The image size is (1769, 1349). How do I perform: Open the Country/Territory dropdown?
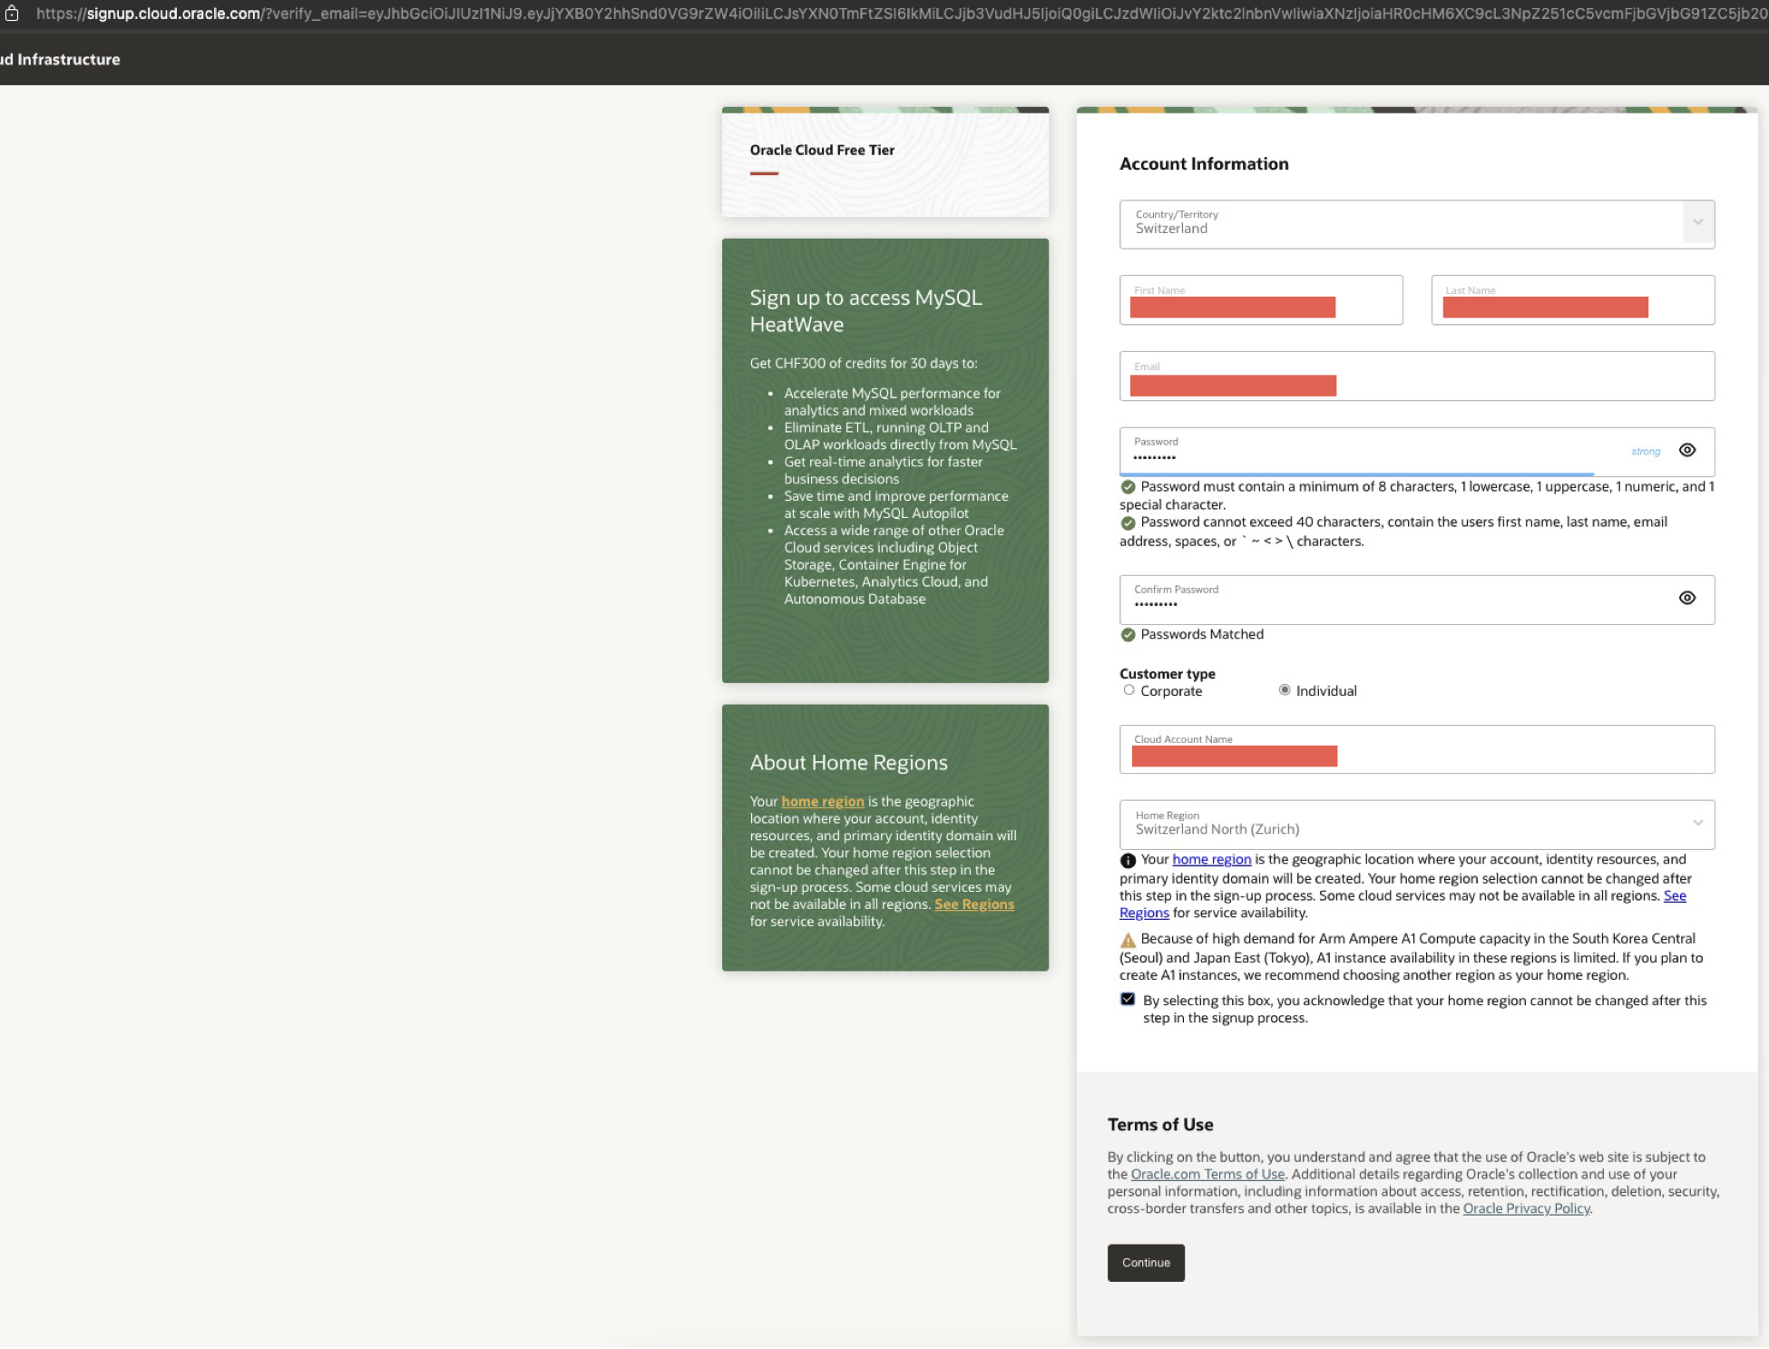pyautogui.click(x=1416, y=224)
